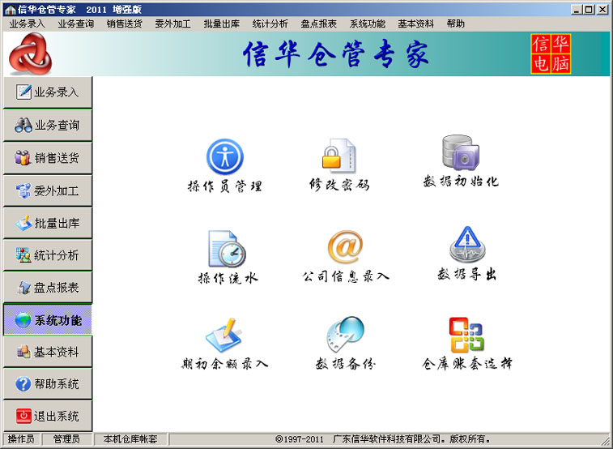613x449 pixels.
Task: Click the 仓库账套选择 text label
Action: click(x=466, y=364)
